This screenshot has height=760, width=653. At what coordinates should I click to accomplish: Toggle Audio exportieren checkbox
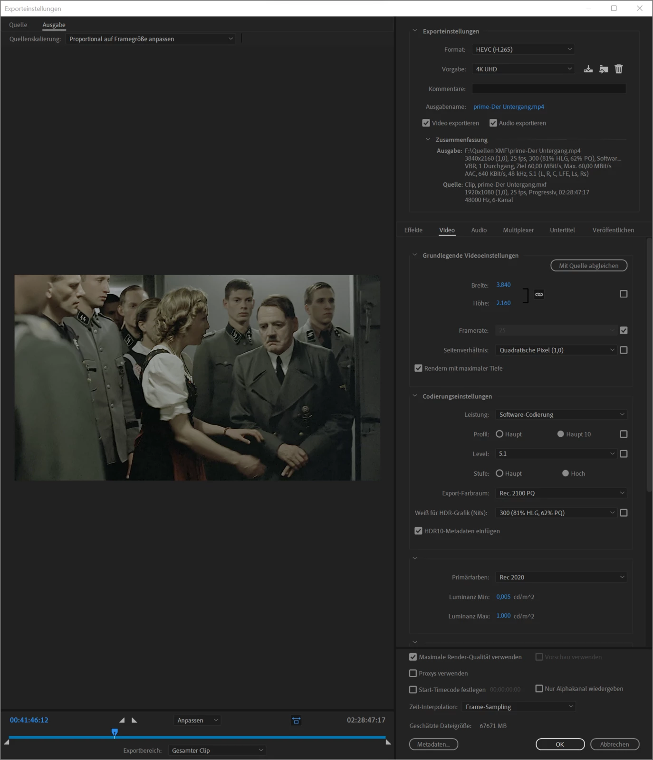tap(493, 123)
